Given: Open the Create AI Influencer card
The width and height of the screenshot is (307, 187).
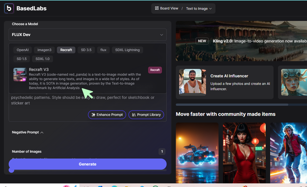Looking at the screenshot, I should point(225,82).
